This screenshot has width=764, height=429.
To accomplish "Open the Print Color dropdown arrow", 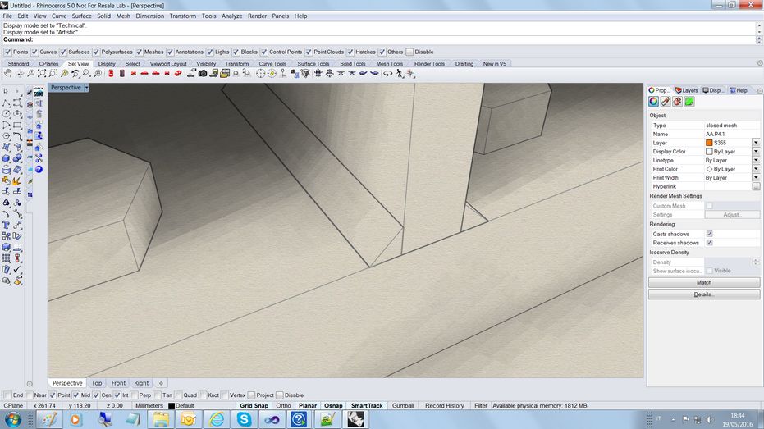I will point(756,169).
